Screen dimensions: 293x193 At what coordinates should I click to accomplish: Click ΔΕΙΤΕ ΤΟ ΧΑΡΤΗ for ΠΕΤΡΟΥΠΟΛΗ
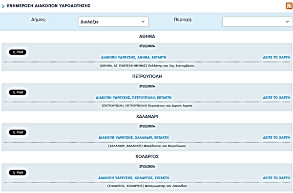pos(276,98)
